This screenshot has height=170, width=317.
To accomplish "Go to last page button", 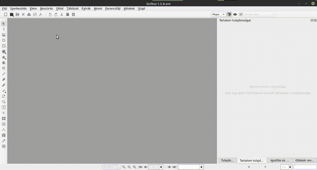I will point(174,167).
